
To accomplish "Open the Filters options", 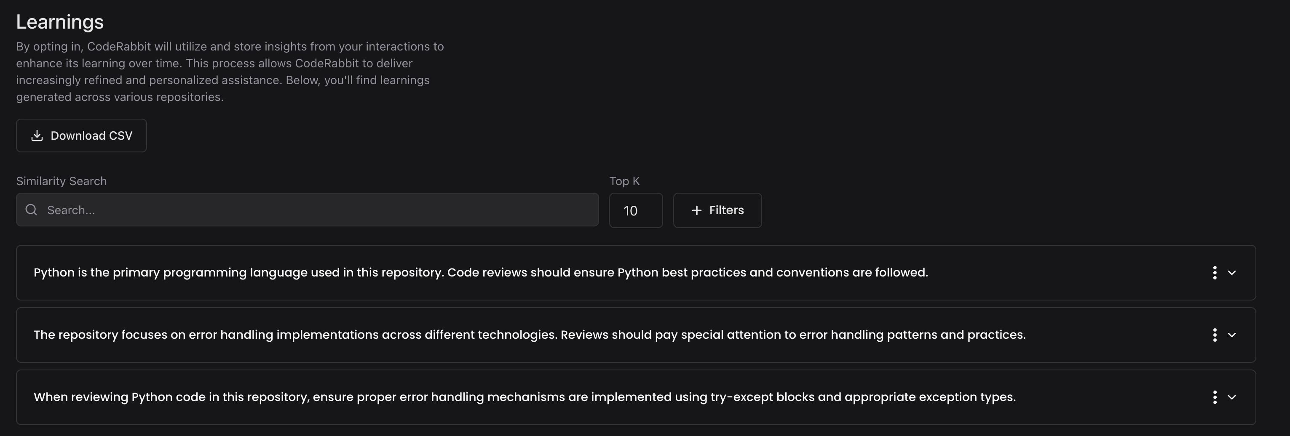I will point(717,210).
